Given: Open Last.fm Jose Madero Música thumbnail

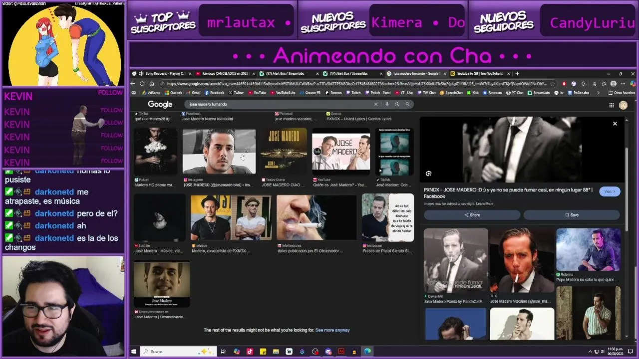Looking at the screenshot, I should (160, 217).
